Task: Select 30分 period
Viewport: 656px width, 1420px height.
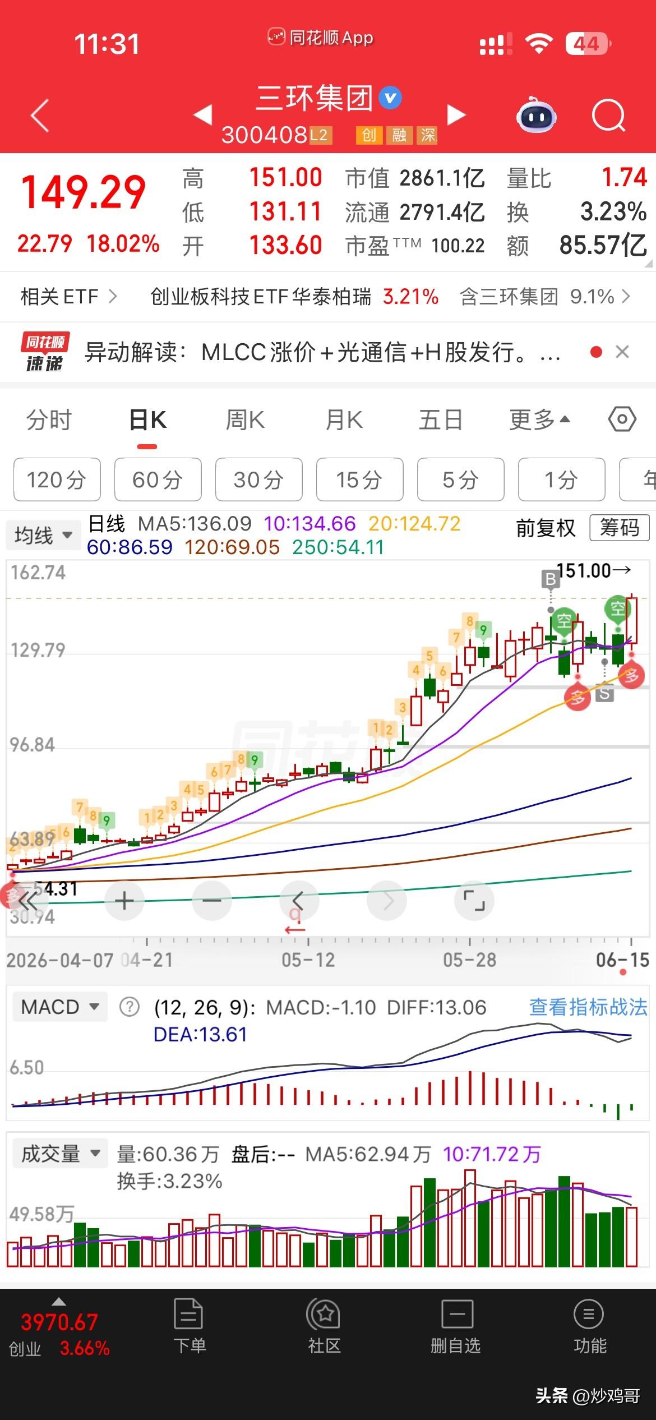Action: tap(258, 480)
